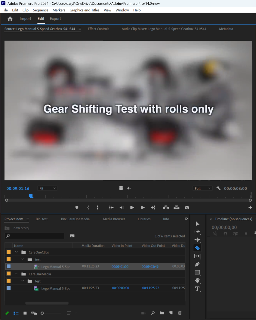
Task: Click the Drag Audio Only waveform icon
Action: click(x=129, y=188)
